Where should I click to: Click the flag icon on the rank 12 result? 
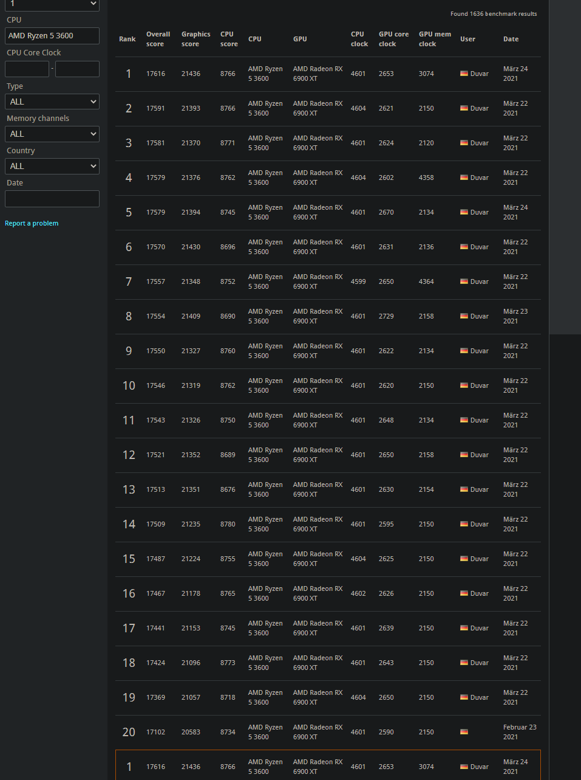[x=464, y=454]
